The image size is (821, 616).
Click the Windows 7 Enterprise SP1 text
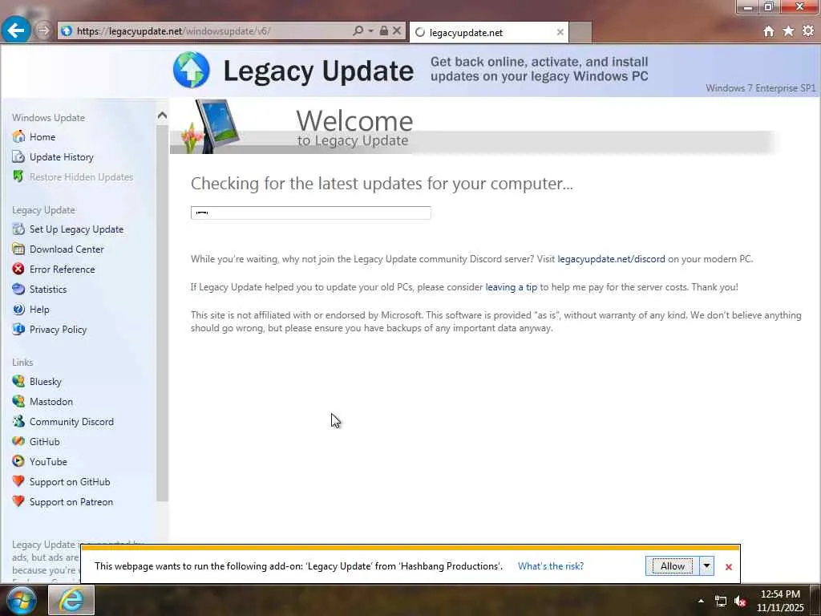[x=760, y=88]
